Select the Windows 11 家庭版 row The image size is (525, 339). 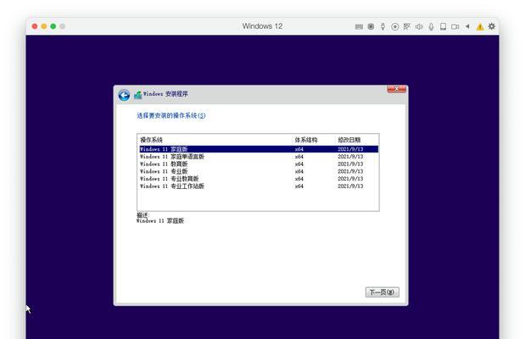259,149
